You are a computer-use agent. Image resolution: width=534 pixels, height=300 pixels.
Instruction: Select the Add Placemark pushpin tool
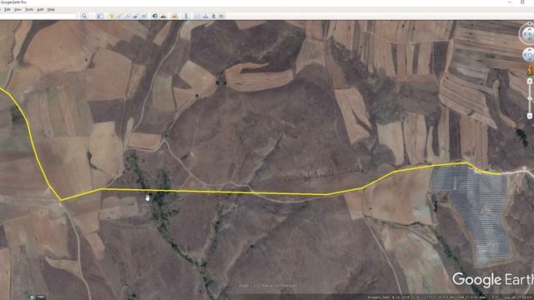point(111,16)
